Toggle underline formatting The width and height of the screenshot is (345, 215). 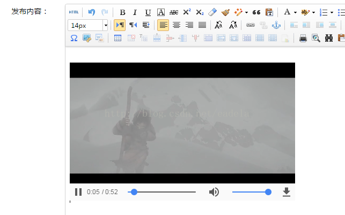(148, 12)
